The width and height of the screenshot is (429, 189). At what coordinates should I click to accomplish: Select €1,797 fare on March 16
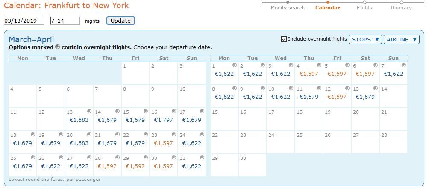[x=163, y=120]
